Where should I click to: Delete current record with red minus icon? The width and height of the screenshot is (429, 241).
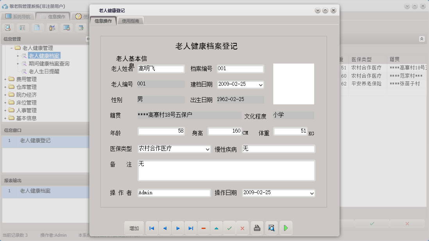click(x=204, y=228)
